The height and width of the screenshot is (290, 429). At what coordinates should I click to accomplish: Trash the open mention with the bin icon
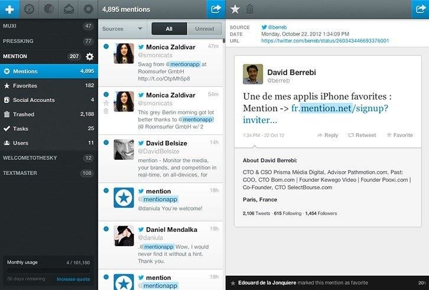[249, 9]
